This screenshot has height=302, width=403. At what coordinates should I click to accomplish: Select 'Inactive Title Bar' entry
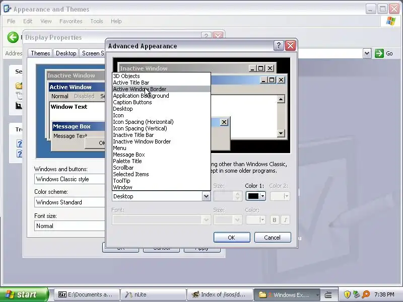click(x=161, y=135)
